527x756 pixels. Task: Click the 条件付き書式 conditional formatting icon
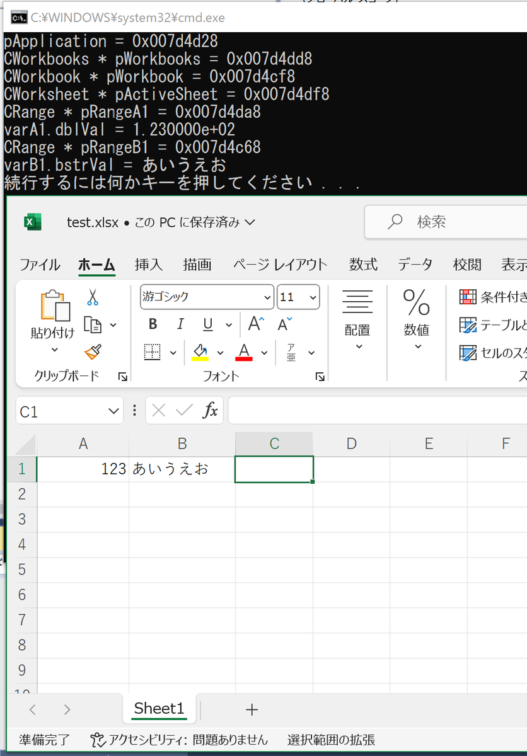468,297
